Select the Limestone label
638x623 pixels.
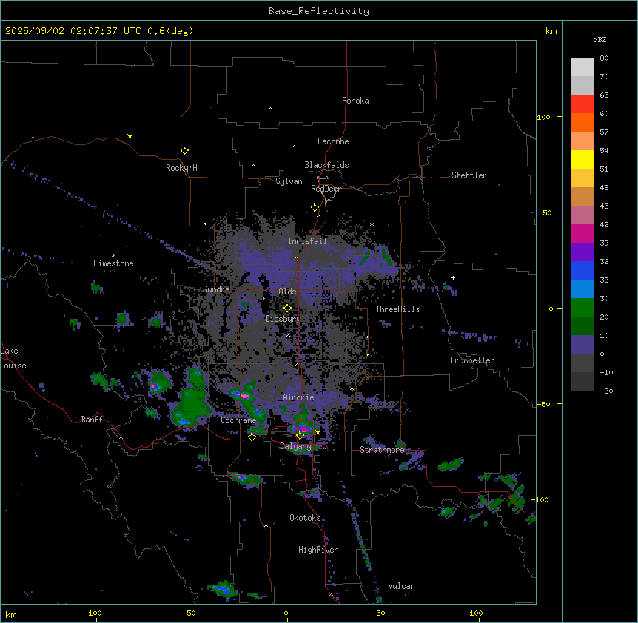(113, 263)
